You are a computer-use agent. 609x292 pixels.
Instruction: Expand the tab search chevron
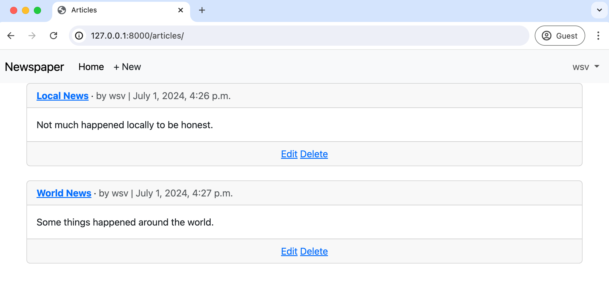click(599, 10)
